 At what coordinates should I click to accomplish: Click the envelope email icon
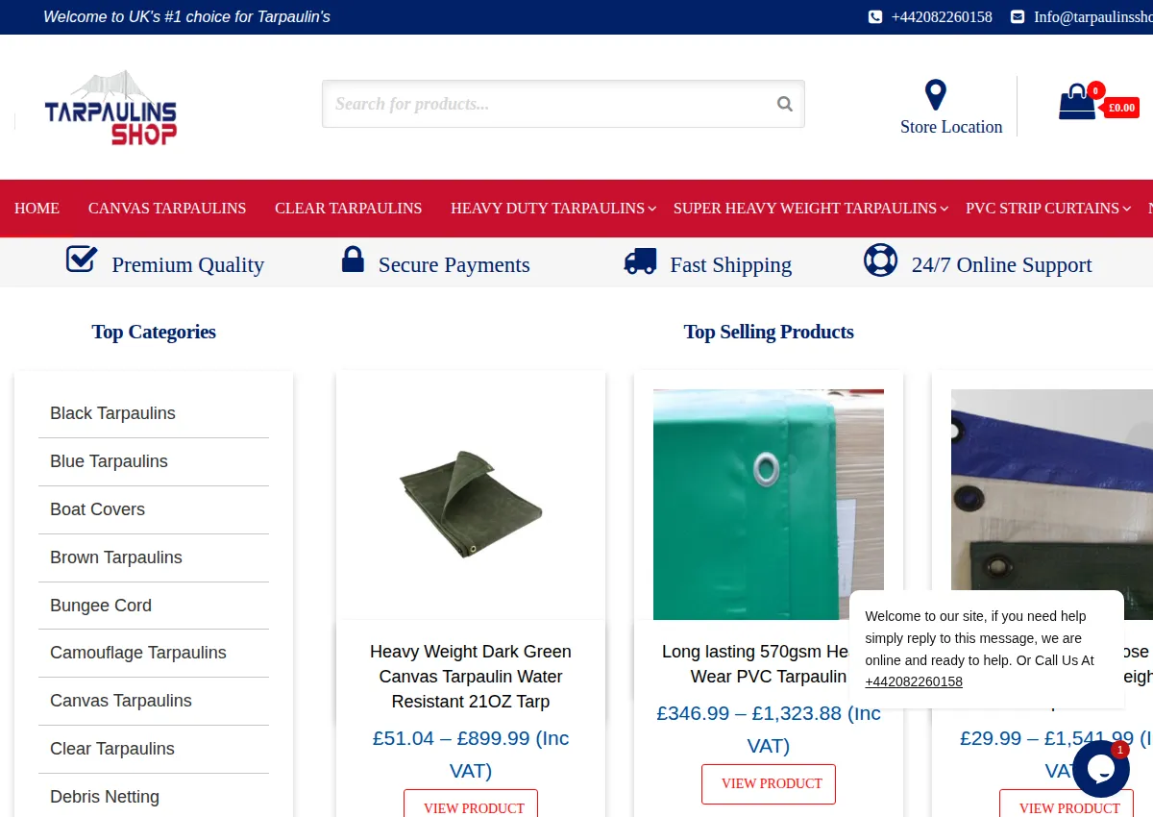[1018, 16]
